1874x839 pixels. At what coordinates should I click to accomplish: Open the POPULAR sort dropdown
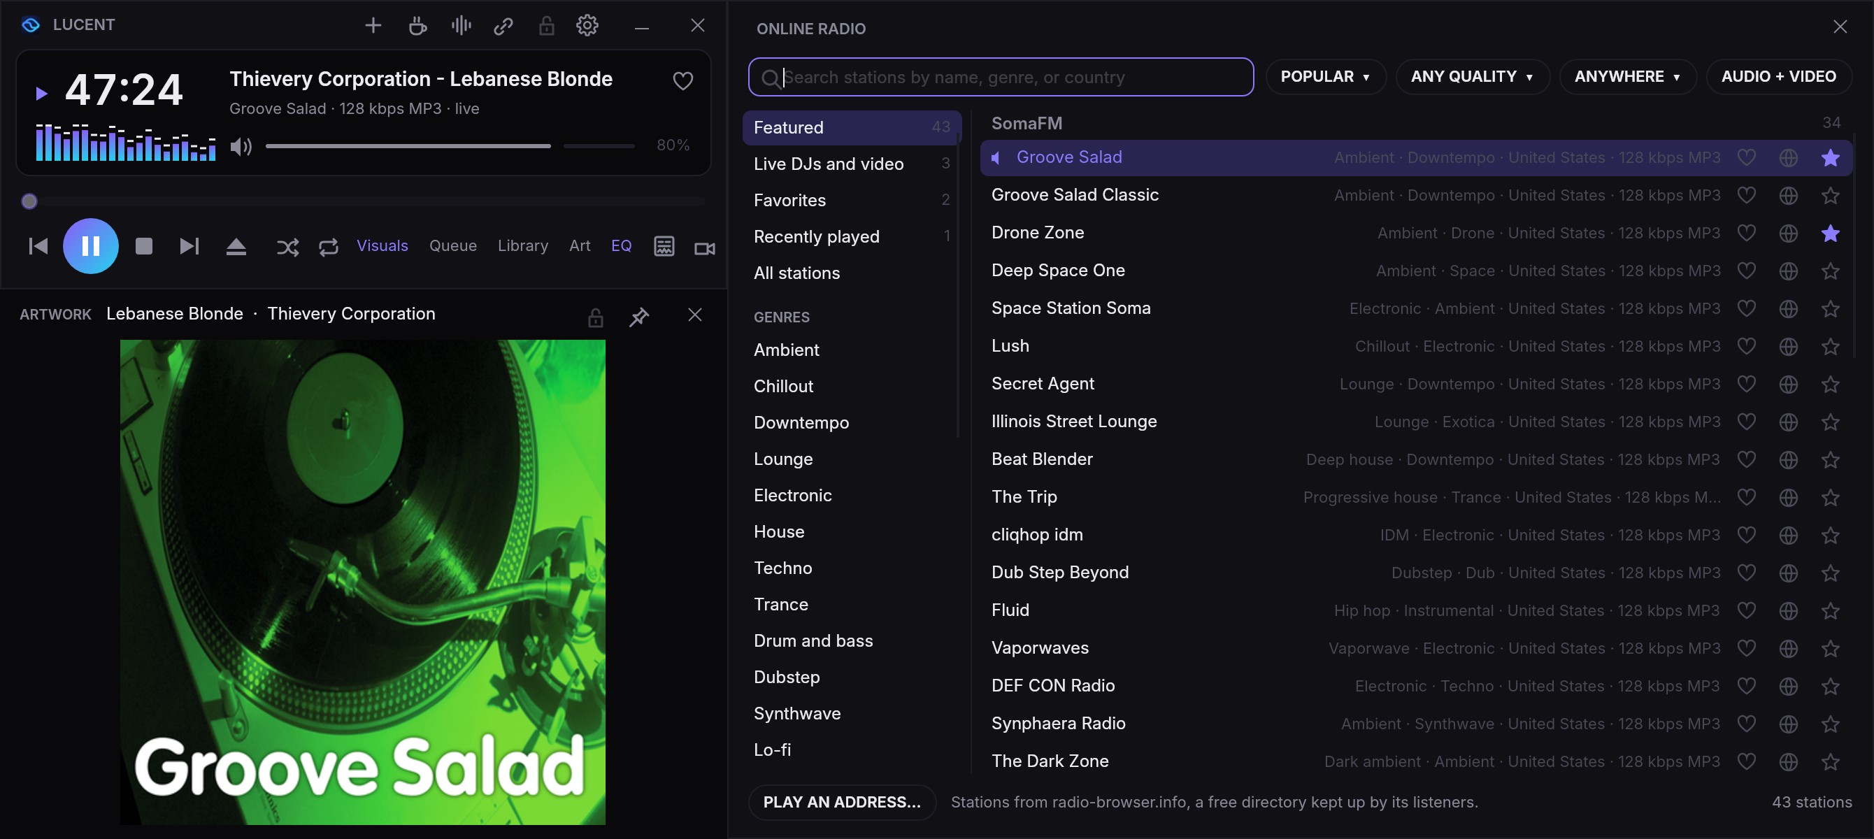tap(1325, 77)
